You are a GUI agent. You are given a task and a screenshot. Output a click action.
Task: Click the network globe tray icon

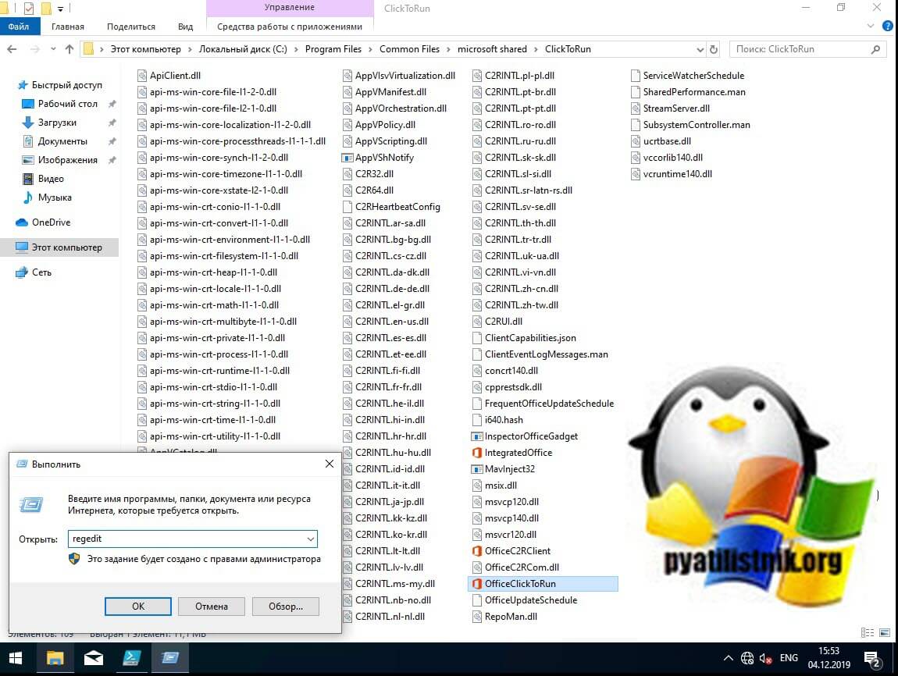pyautogui.click(x=747, y=659)
